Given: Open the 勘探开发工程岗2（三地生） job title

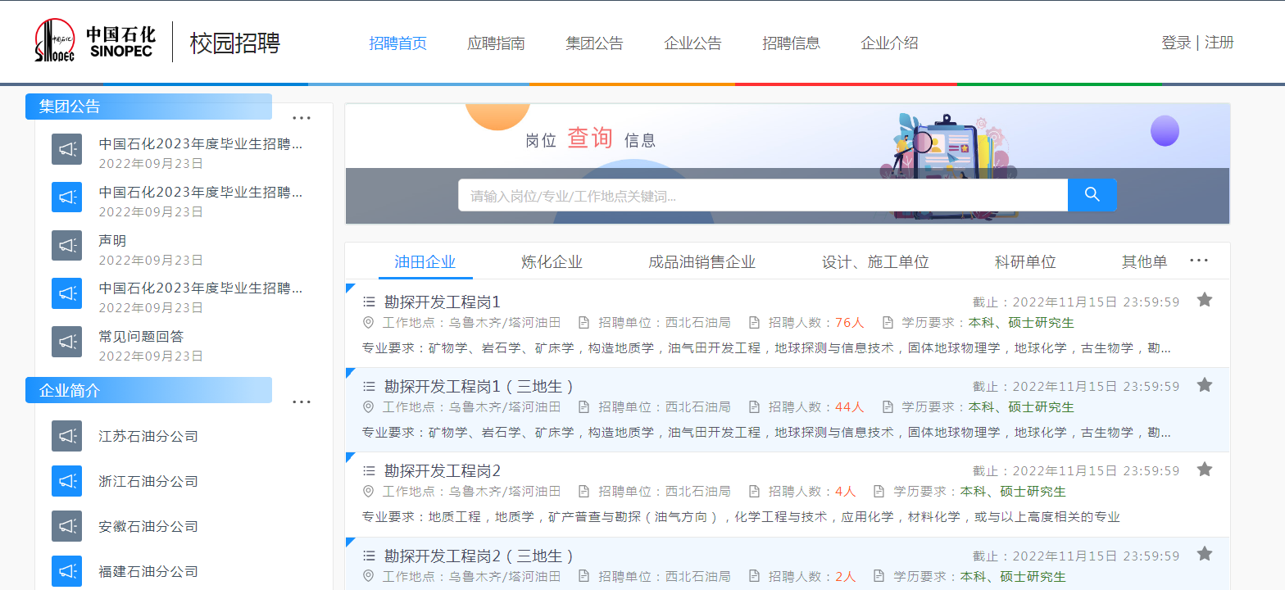Looking at the screenshot, I should 479,556.
